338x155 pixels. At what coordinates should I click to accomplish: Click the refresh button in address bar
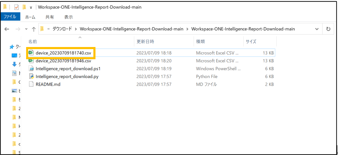click(328, 29)
